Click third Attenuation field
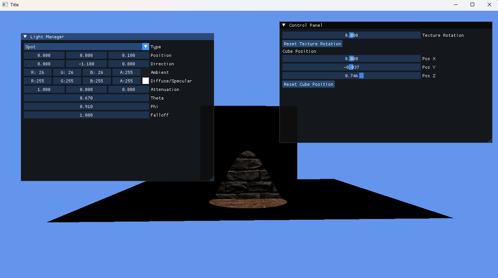Screen dimensions: 498x278 (129, 89)
